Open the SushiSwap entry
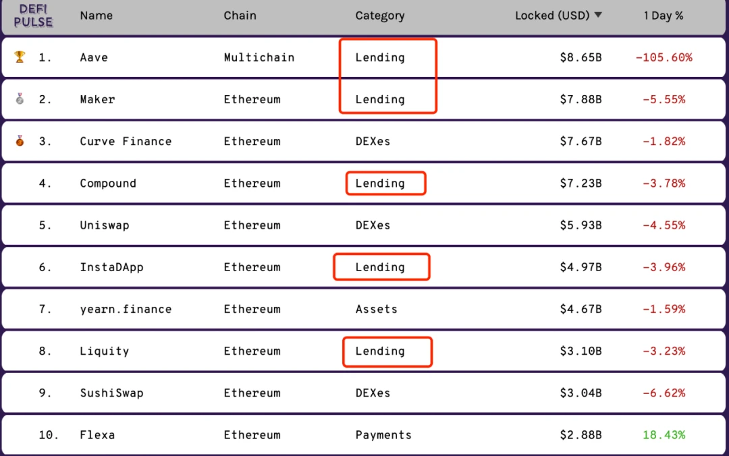Viewport: 729px width, 456px height. 111,393
